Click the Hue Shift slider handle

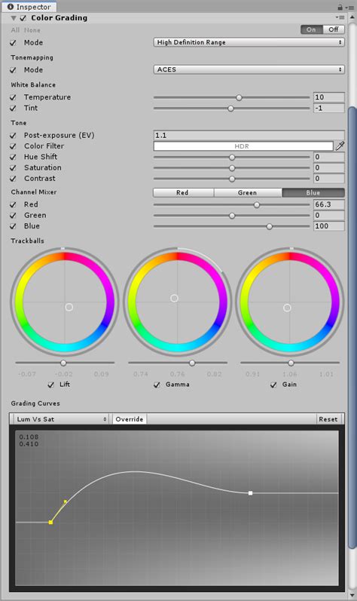pos(232,157)
